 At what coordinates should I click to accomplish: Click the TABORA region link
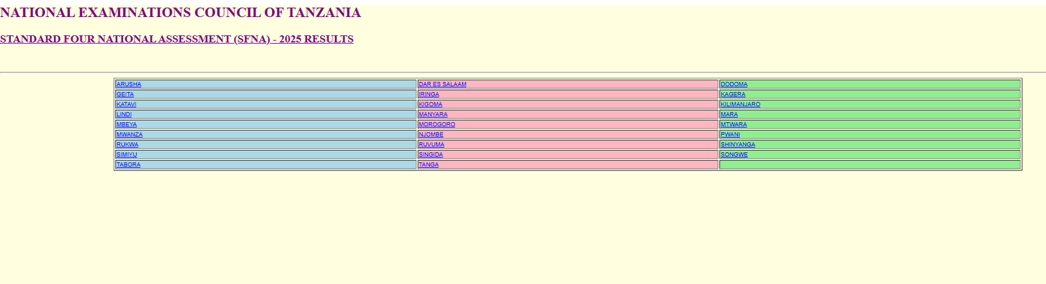[128, 165]
